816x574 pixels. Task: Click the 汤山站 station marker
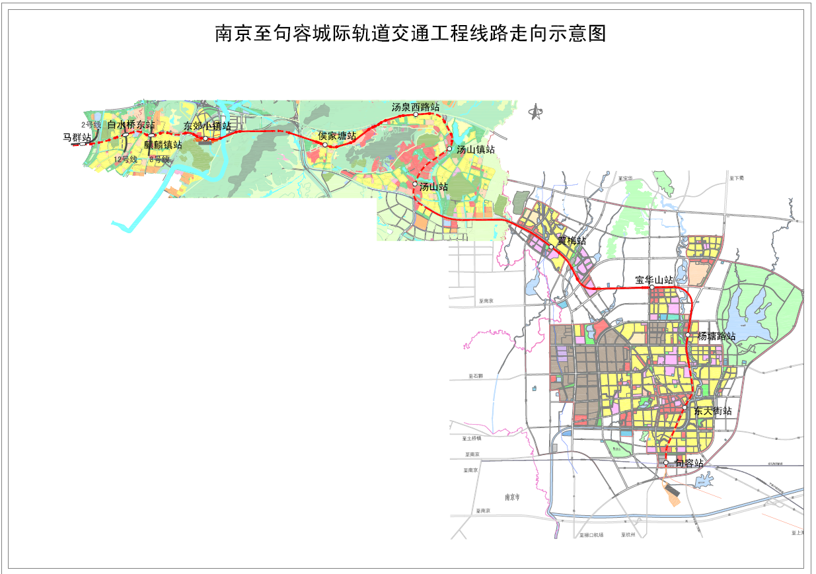pyautogui.click(x=416, y=184)
